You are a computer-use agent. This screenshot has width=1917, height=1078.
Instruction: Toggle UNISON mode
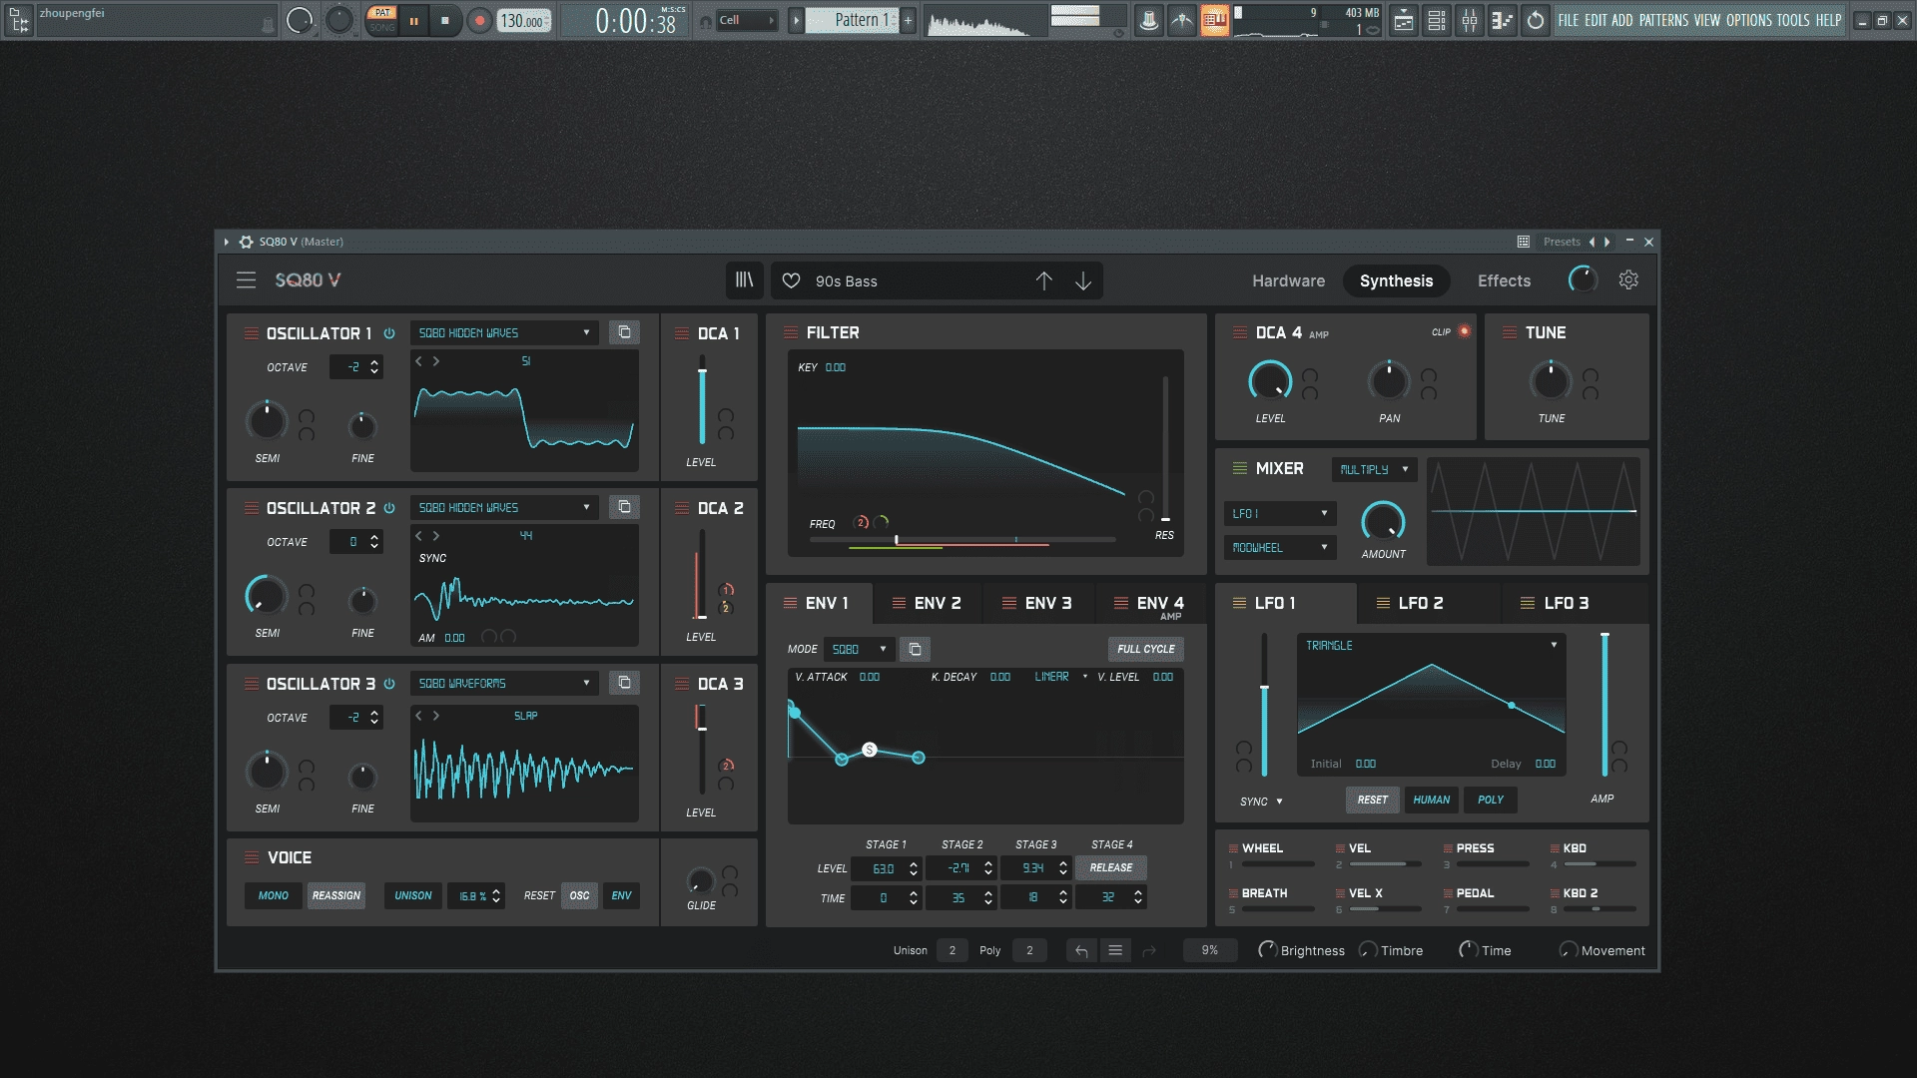(x=413, y=895)
